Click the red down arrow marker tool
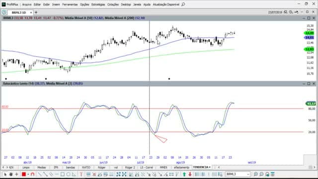The height and width of the screenshot is (179, 318). point(190,174)
